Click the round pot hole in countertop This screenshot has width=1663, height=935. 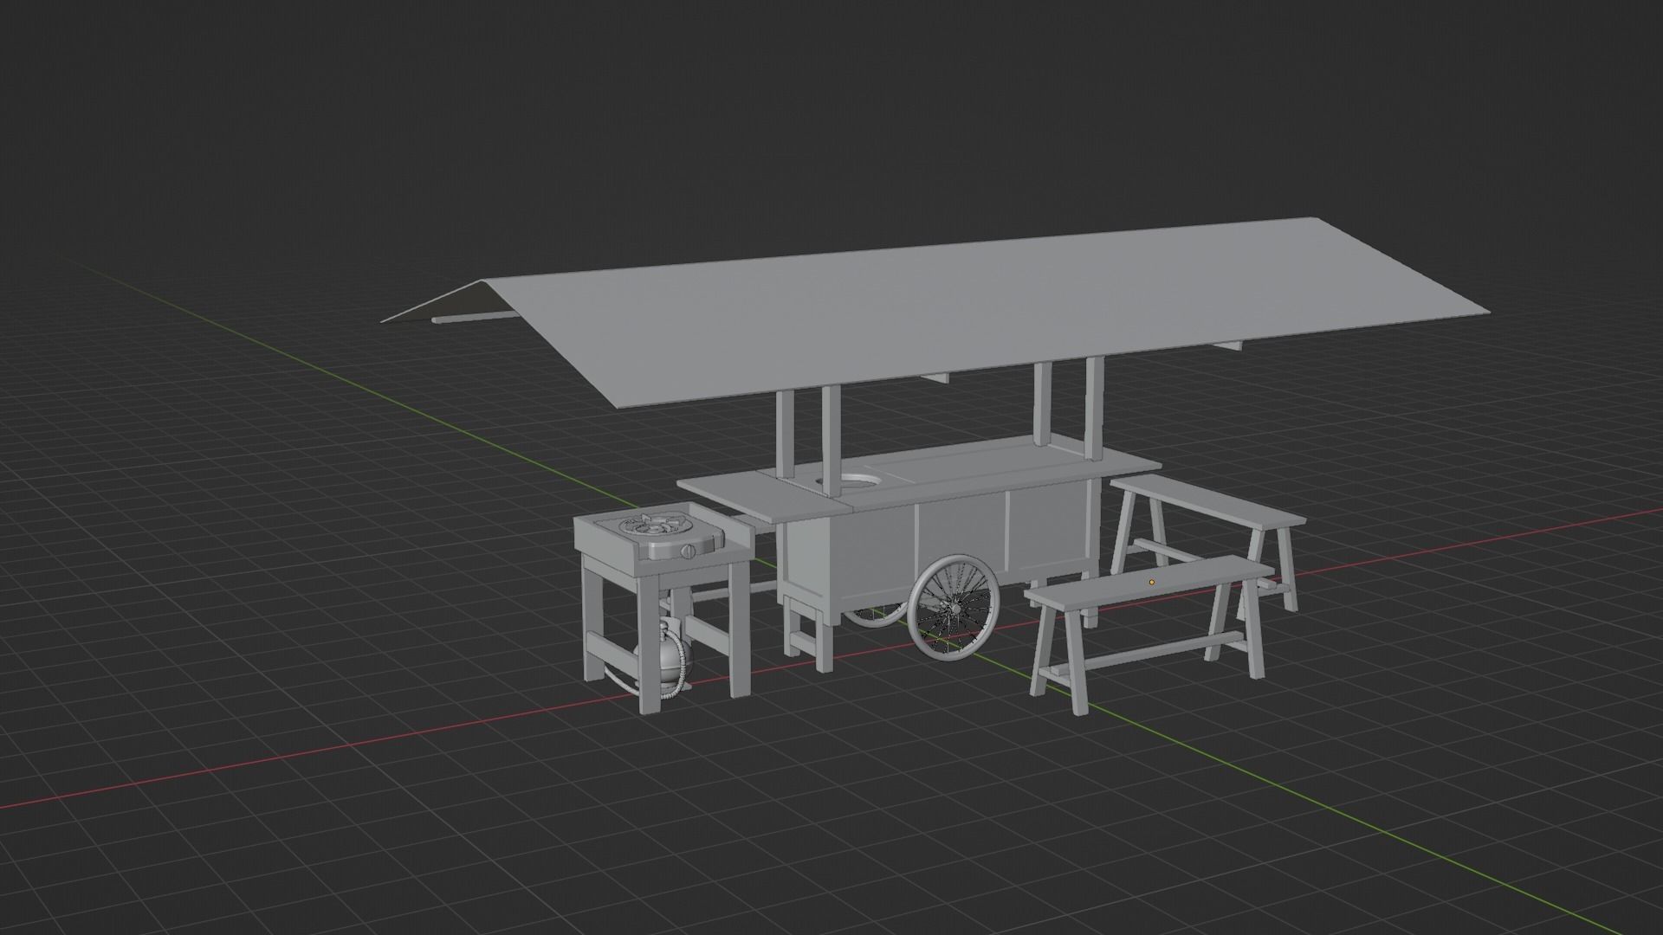[x=851, y=481]
